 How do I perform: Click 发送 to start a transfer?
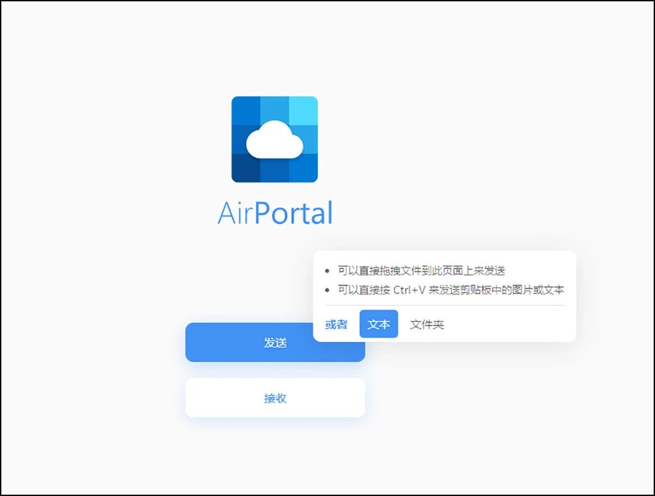[275, 343]
